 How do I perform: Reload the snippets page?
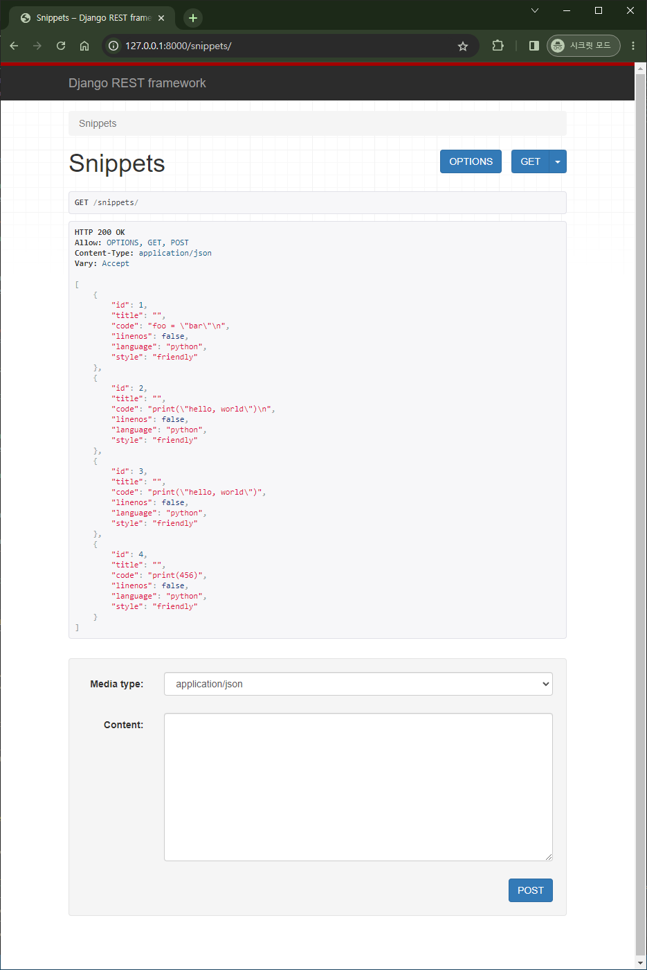61,46
